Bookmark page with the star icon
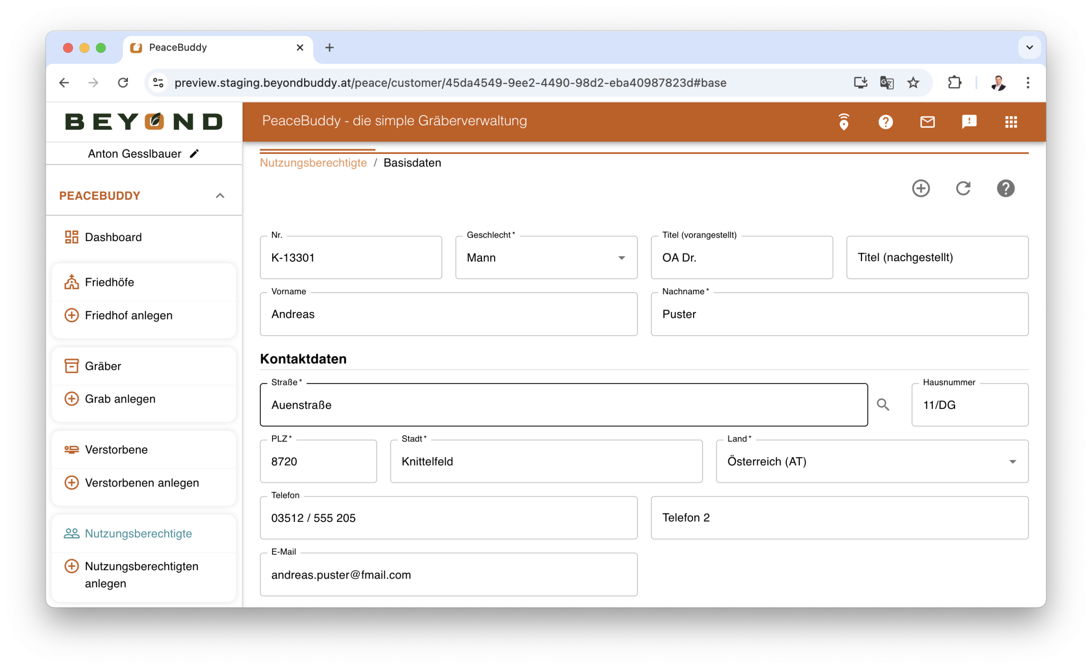 (913, 83)
